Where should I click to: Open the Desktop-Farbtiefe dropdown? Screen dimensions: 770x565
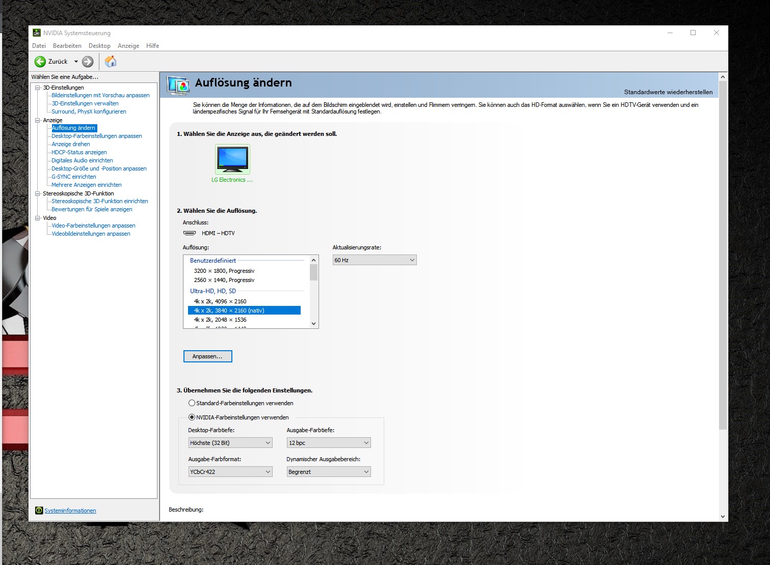click(x=230, y=443)
